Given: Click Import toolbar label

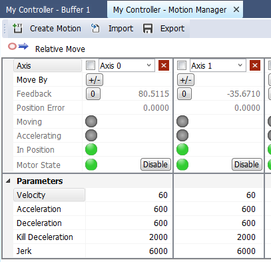Looking at the screenshot, I should coord(121,29).
